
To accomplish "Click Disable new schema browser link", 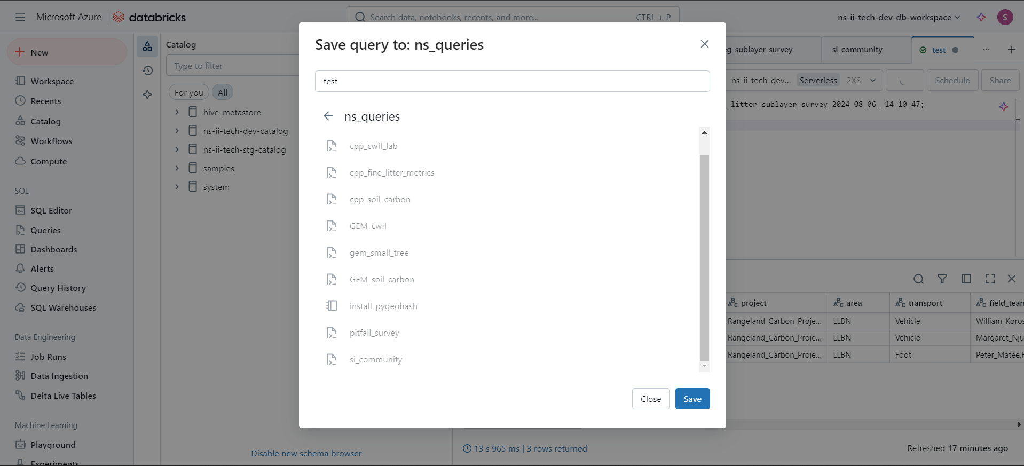I will tap(306, 453).
